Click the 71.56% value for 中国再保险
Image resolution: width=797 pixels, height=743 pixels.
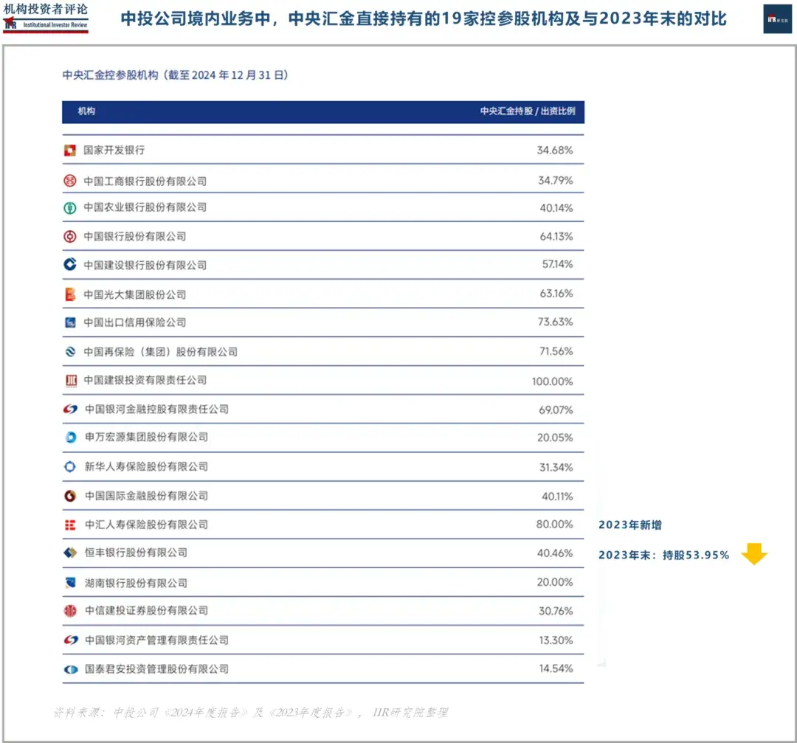(x=556, y=352)
